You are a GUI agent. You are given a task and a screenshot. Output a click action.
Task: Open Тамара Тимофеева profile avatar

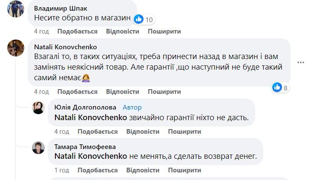pyautogui.click(x=39, y=147)
